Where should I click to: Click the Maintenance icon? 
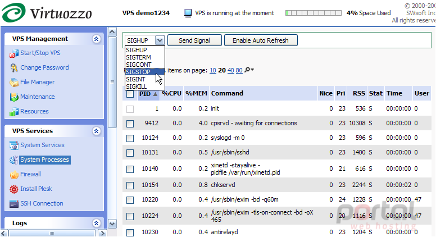click(14, 97)
